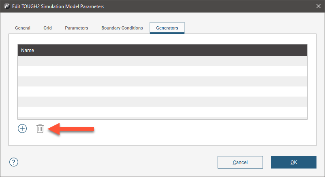325x177 pixels.
Task: Cancel editing the simulation parameters
Action: 240,162
